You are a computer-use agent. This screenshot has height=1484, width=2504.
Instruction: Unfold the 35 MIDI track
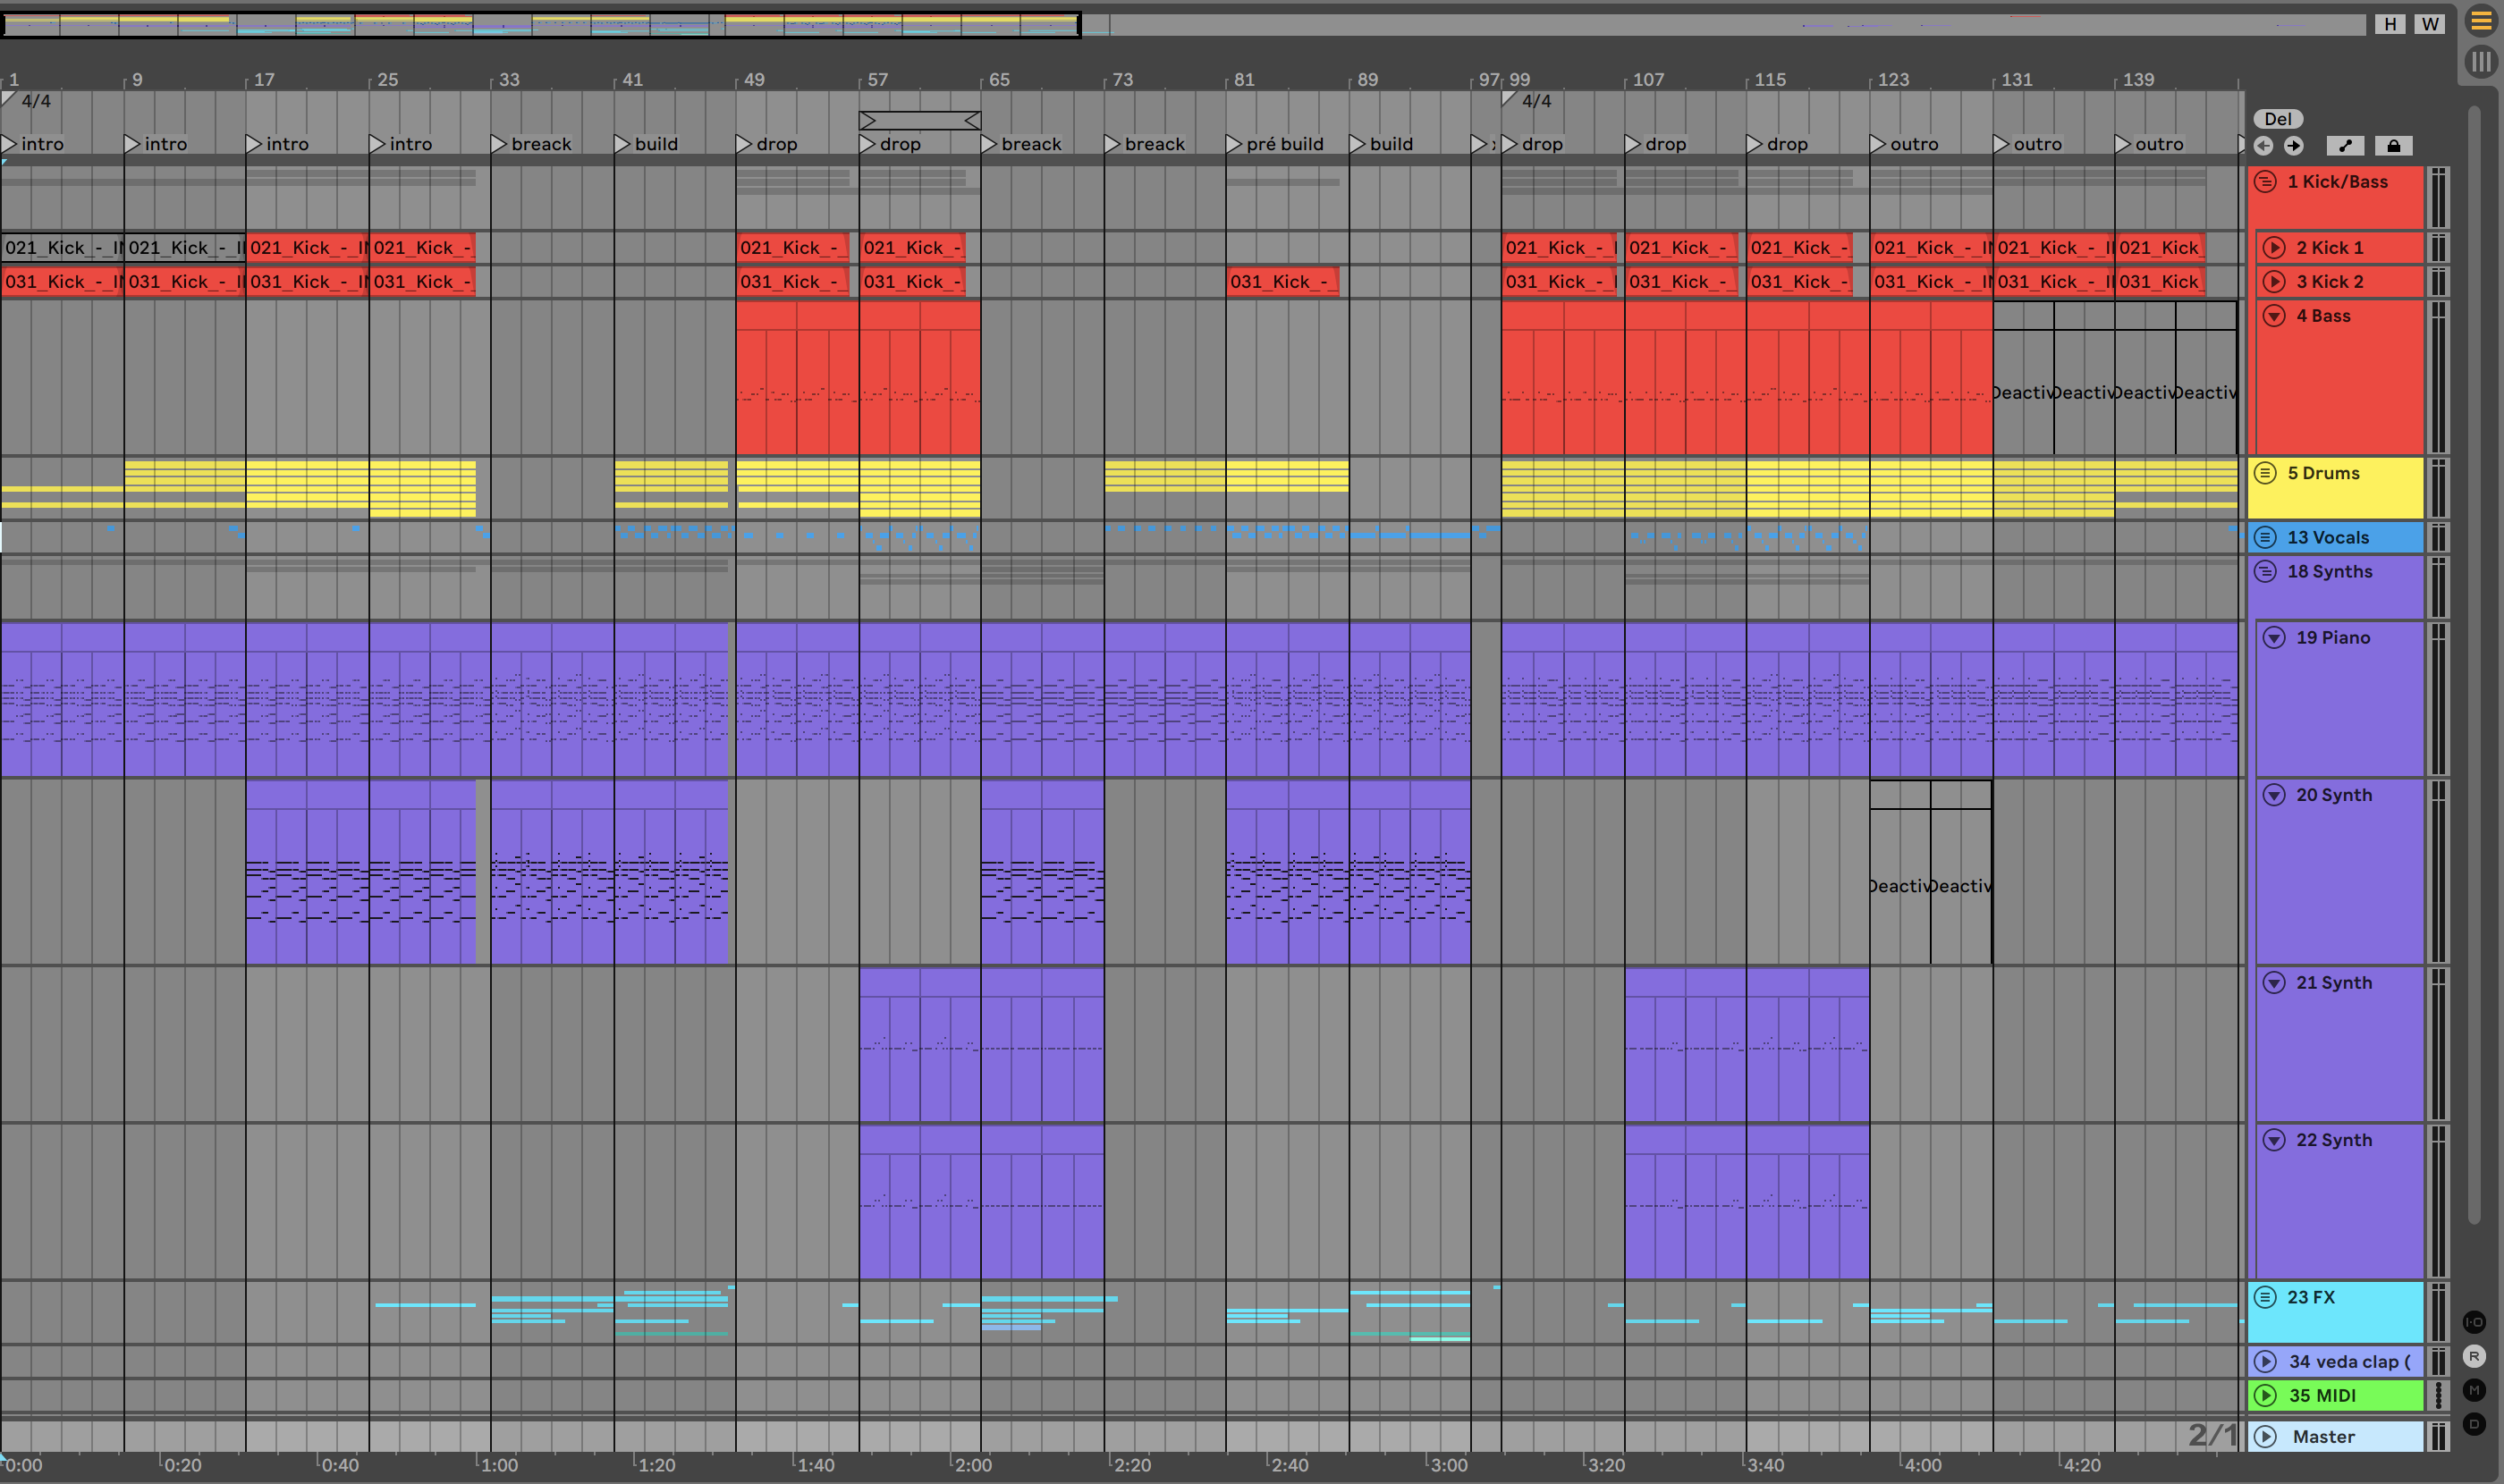[x=2266, y=1395]
